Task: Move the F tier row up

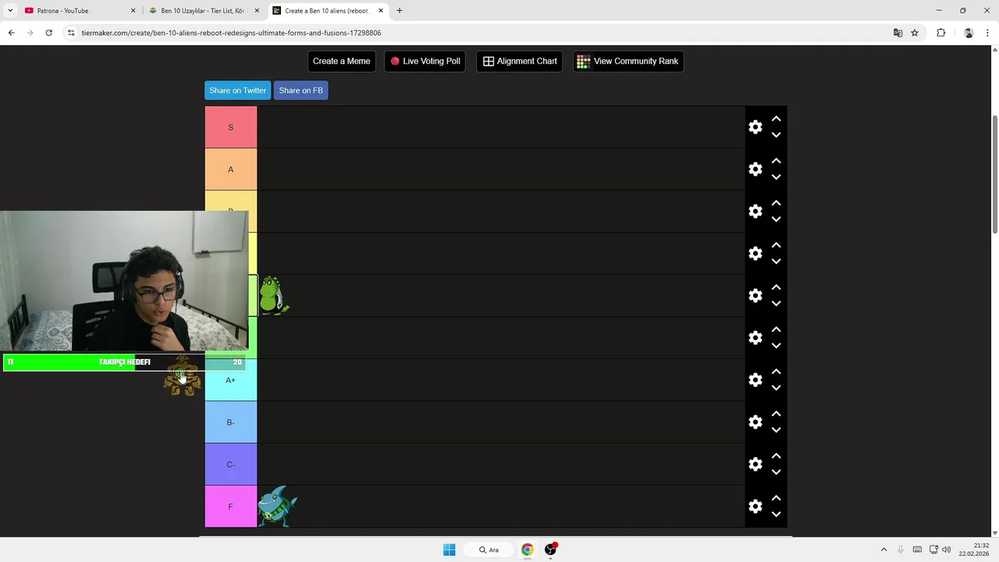Action: 776,498
